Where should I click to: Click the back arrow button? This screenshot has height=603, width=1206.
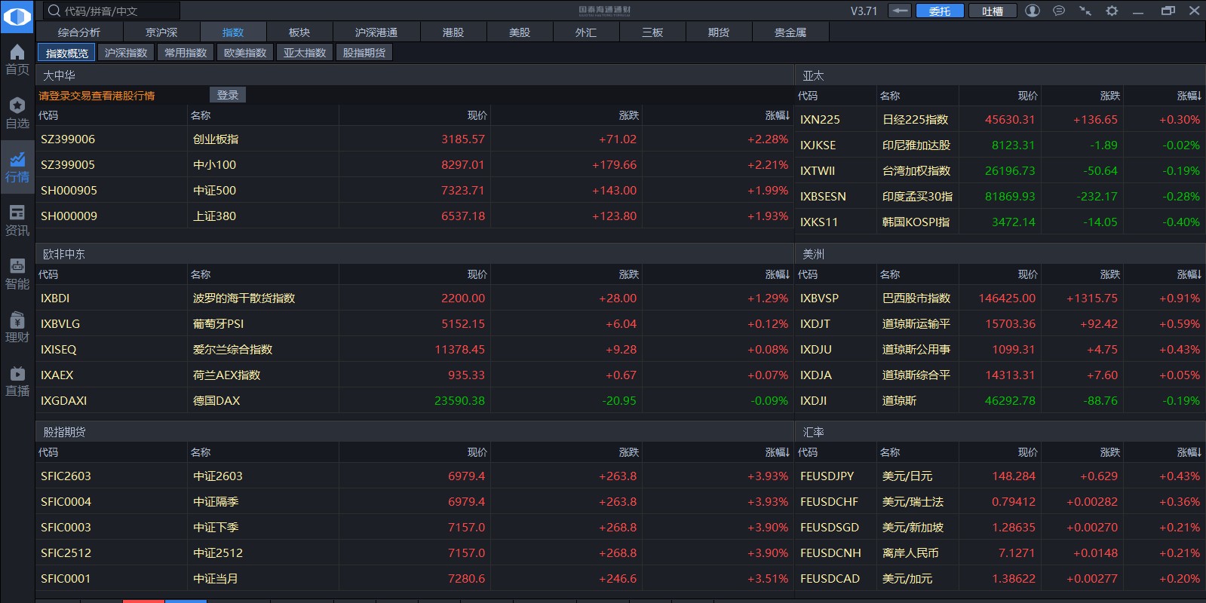point(900,11)
